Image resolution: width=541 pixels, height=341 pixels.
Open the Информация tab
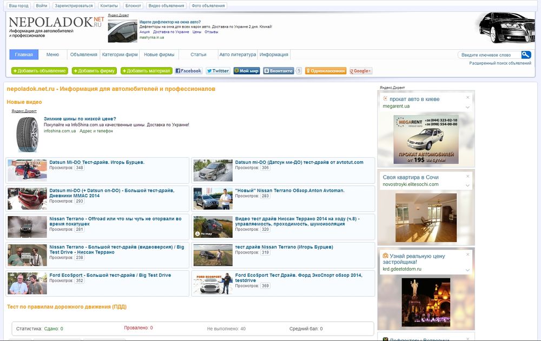[274, 55]
